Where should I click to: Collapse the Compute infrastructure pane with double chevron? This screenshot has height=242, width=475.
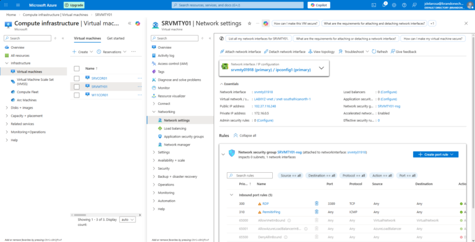pyautogui.click(x=129, y=23)
